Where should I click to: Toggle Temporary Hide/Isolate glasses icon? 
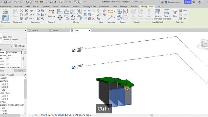click(70, 115)
